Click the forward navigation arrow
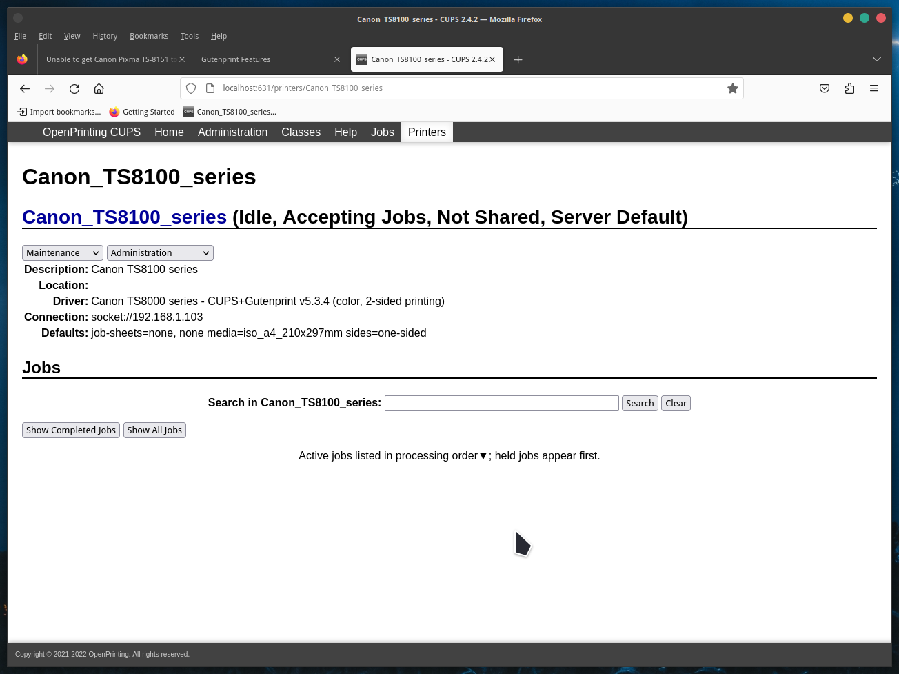899x674 pixels. point(50,88)
